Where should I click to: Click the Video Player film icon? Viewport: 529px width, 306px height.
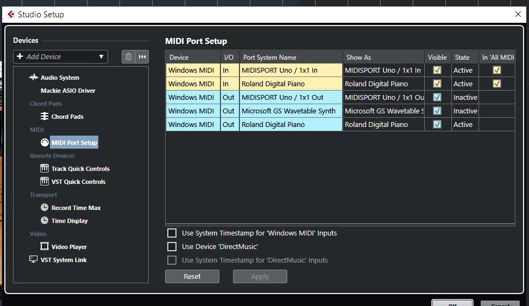(x=45, y=246)
